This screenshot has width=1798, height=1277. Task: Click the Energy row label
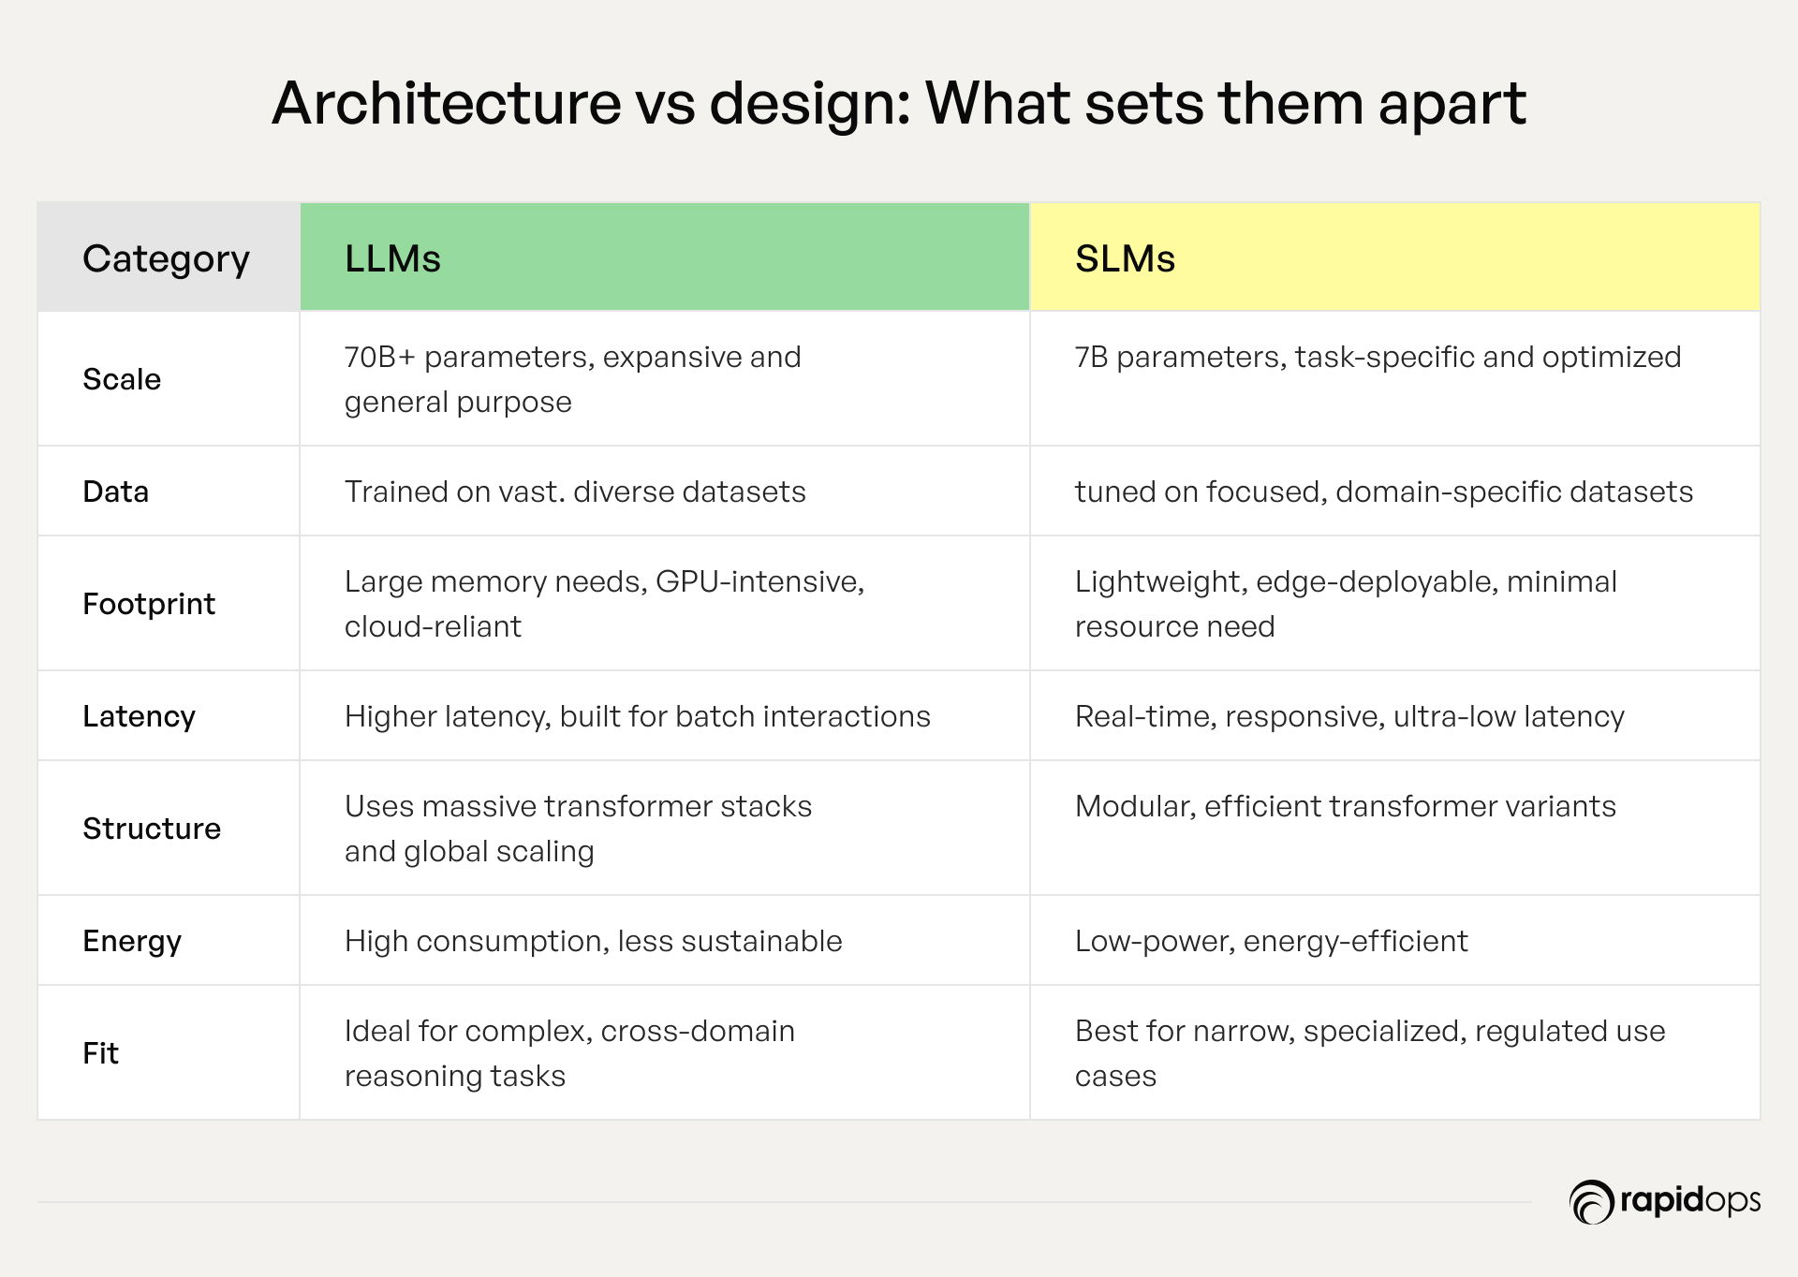(132, 941)
